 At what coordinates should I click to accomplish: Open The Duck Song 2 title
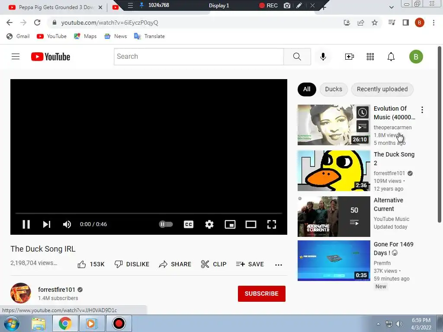coord(394,159)
